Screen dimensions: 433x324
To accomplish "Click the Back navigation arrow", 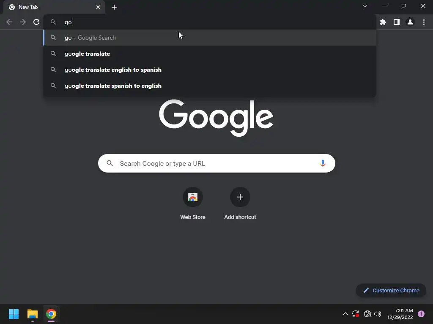I will [x=9, y=22].
